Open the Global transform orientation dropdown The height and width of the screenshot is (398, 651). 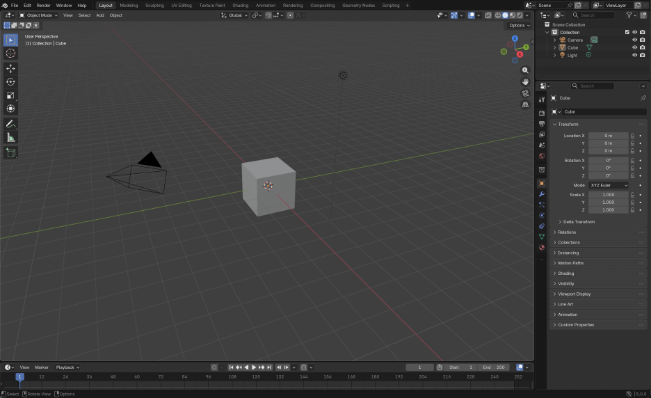[234, 15]
